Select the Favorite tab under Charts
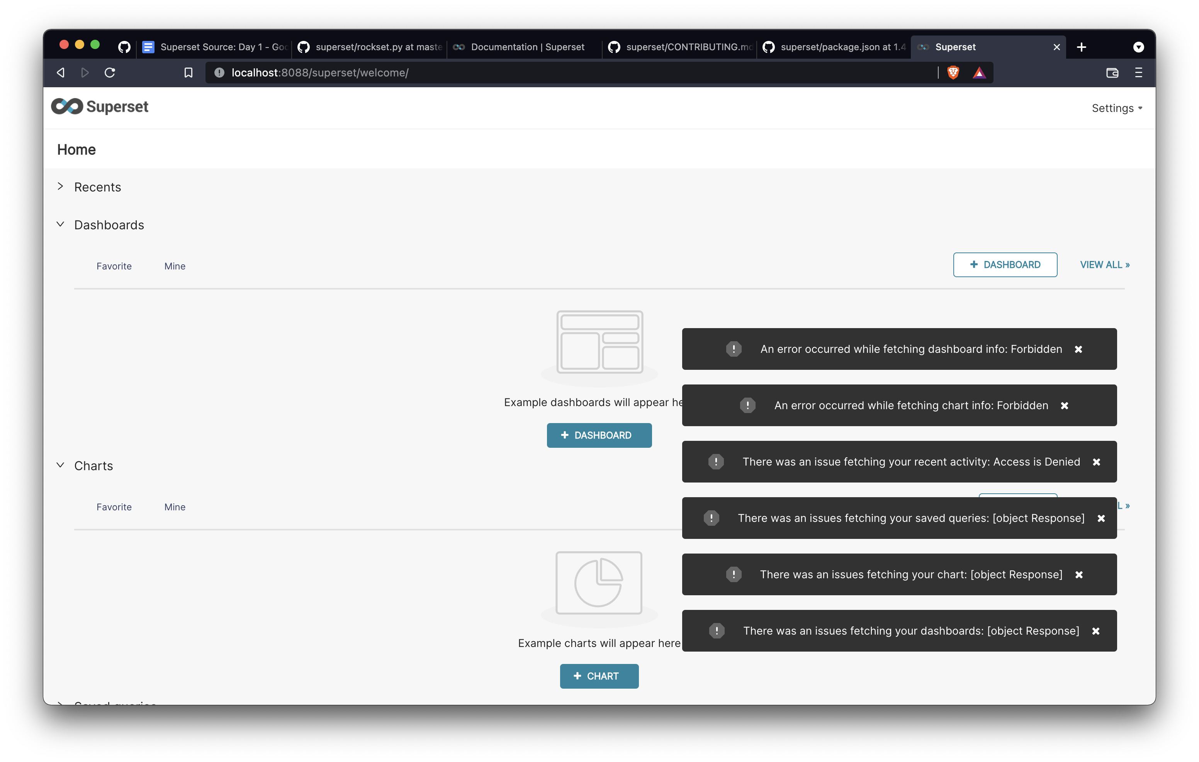The width and height of the screenshot is (1199, 762). tap(114, 506)
